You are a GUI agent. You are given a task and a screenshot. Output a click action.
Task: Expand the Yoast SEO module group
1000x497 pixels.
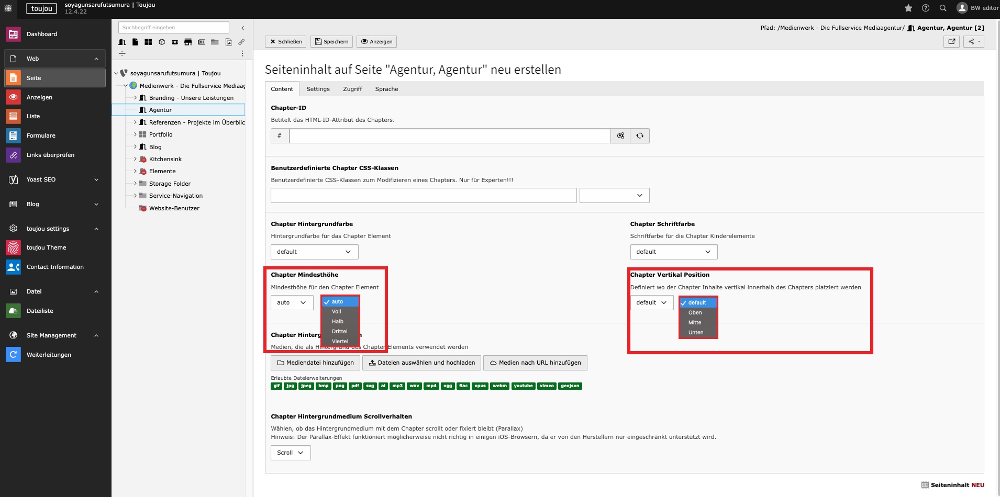click(x=96, y=179)
